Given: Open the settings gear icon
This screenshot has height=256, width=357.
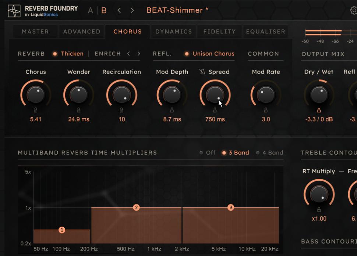Looking at the screenshot, I should coord(354,11).
